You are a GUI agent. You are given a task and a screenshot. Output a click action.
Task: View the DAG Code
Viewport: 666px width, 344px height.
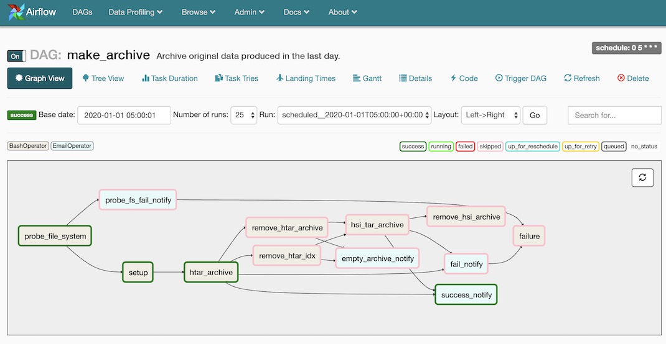tap(464, 78)
